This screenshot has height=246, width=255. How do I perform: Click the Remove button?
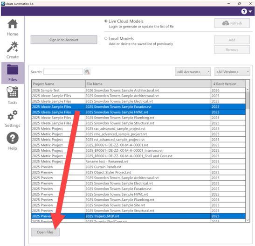[232, 49]
